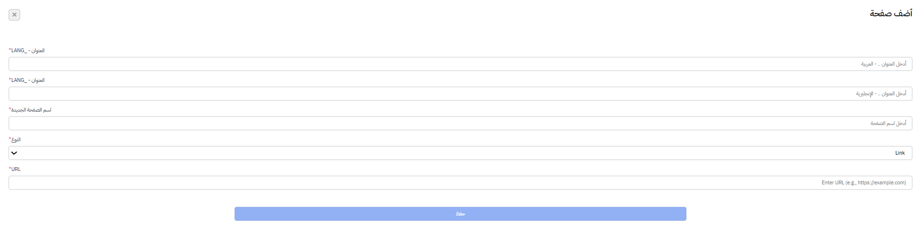Click the اسم الصفحة الجديدة label

coord(31,110)
